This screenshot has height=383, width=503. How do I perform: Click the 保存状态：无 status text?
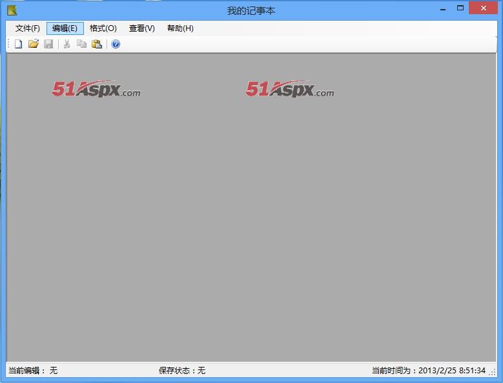pos(182,371)
